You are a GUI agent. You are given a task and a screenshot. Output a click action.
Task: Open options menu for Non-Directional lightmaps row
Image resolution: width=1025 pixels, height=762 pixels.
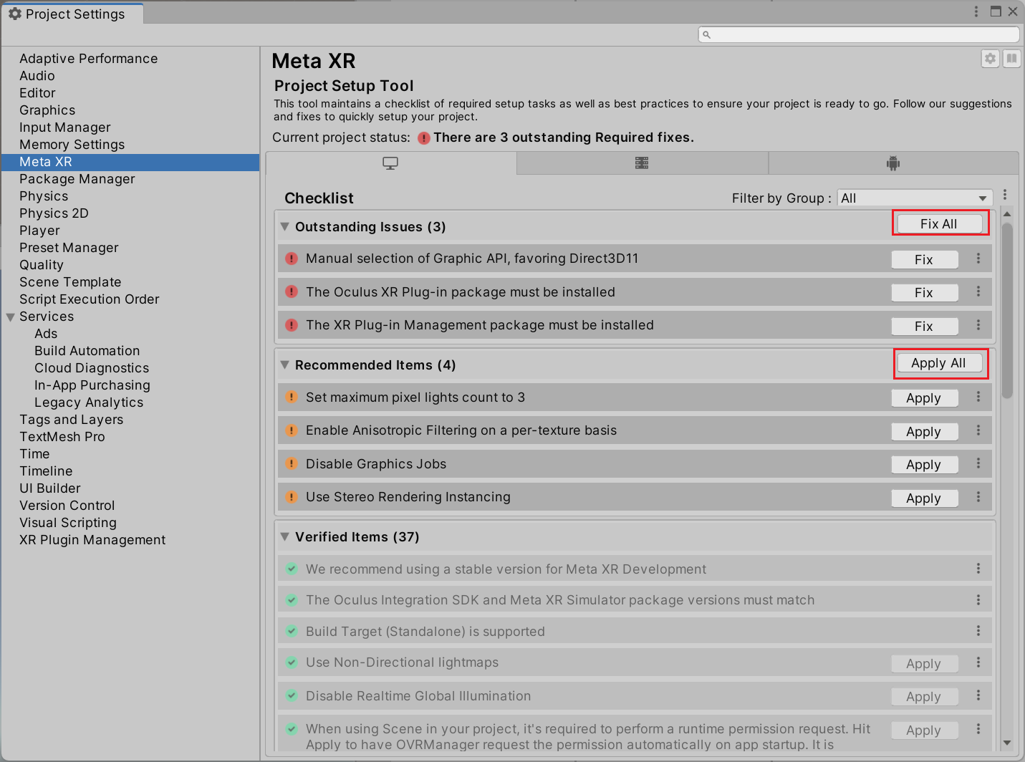978,662
